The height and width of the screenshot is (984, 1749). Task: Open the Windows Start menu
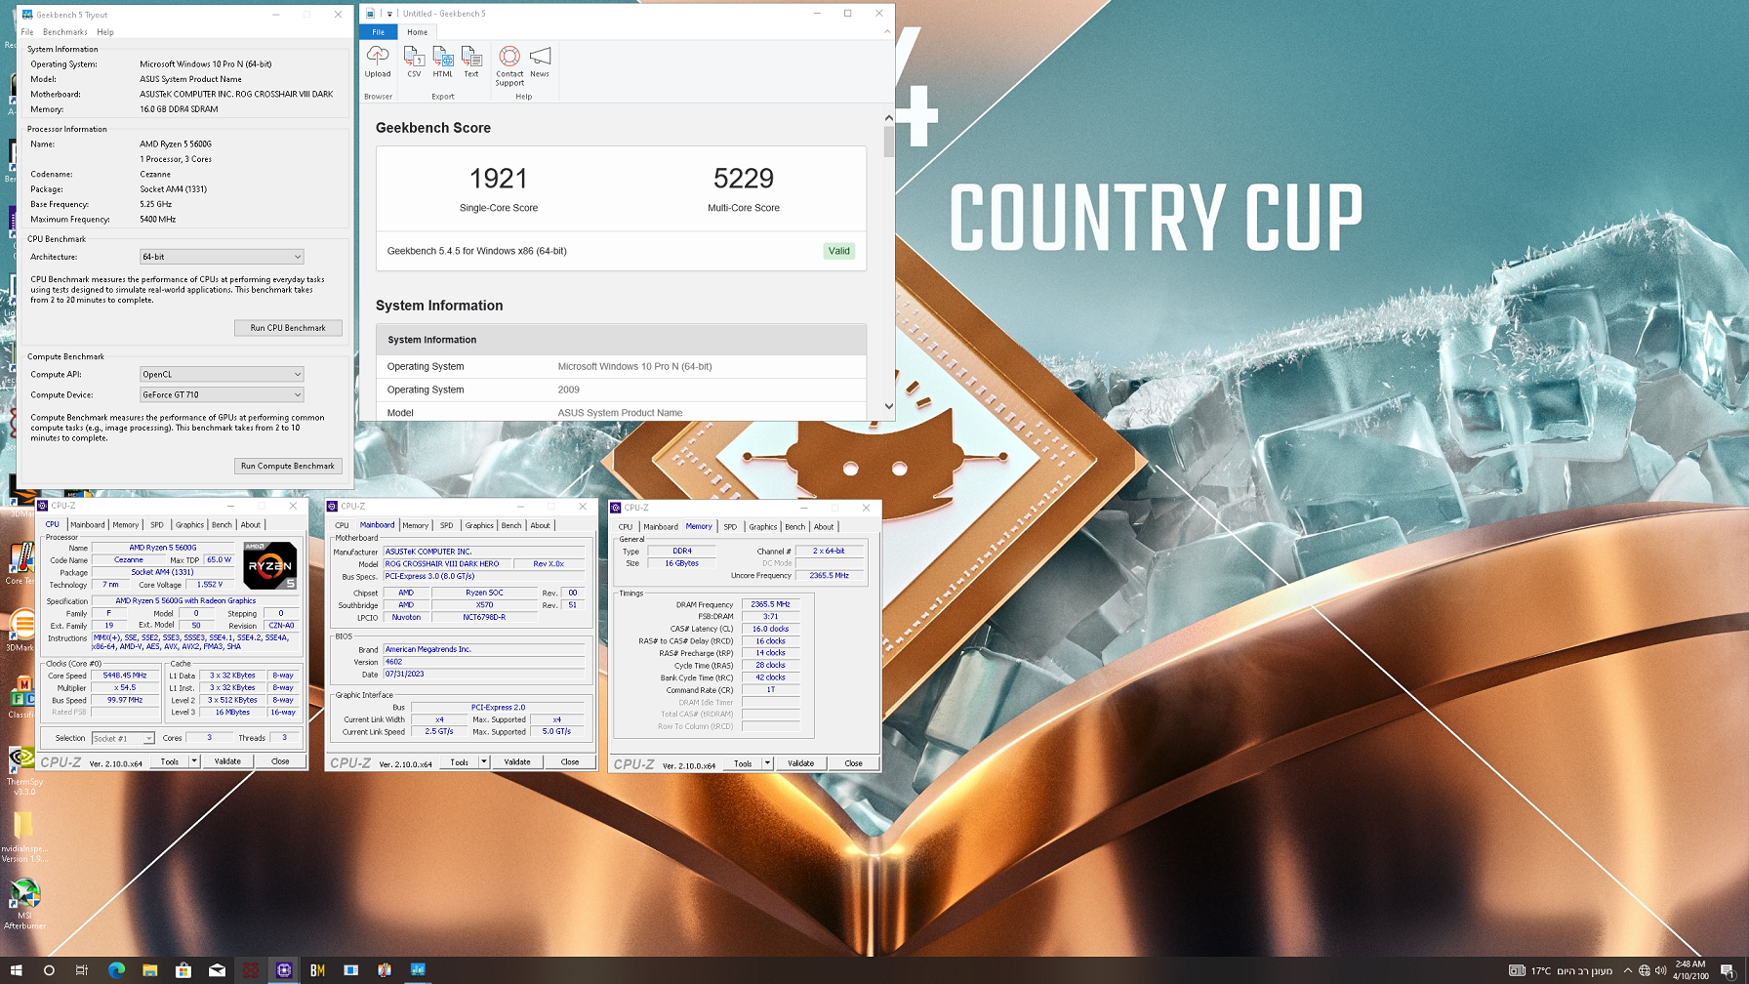(x=16, y=970)
